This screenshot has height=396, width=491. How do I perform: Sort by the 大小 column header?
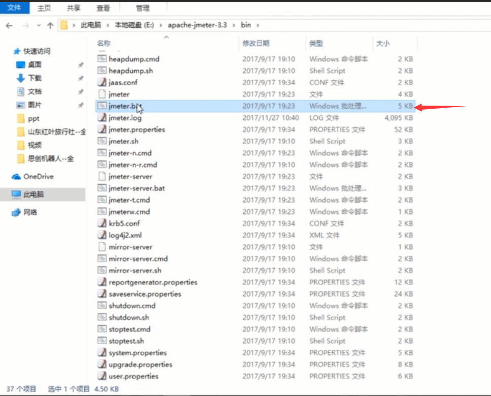pyautogui.click(x=383, y=43)
